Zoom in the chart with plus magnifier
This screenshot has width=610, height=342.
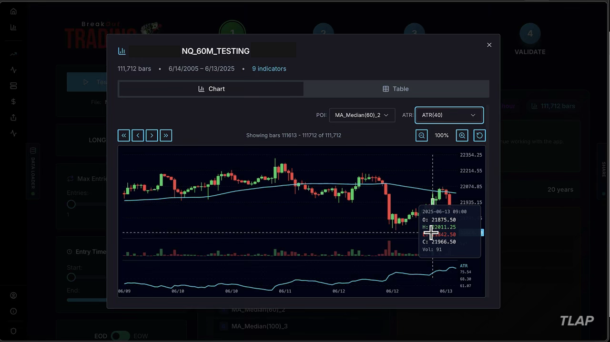coord(462,135)
